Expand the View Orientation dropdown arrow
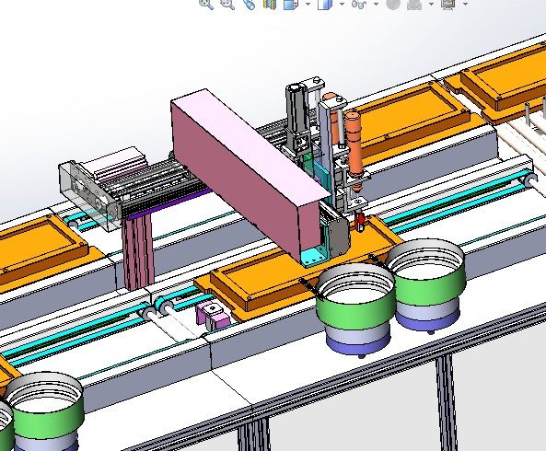The image size is (546, 451). coord(308,5)
